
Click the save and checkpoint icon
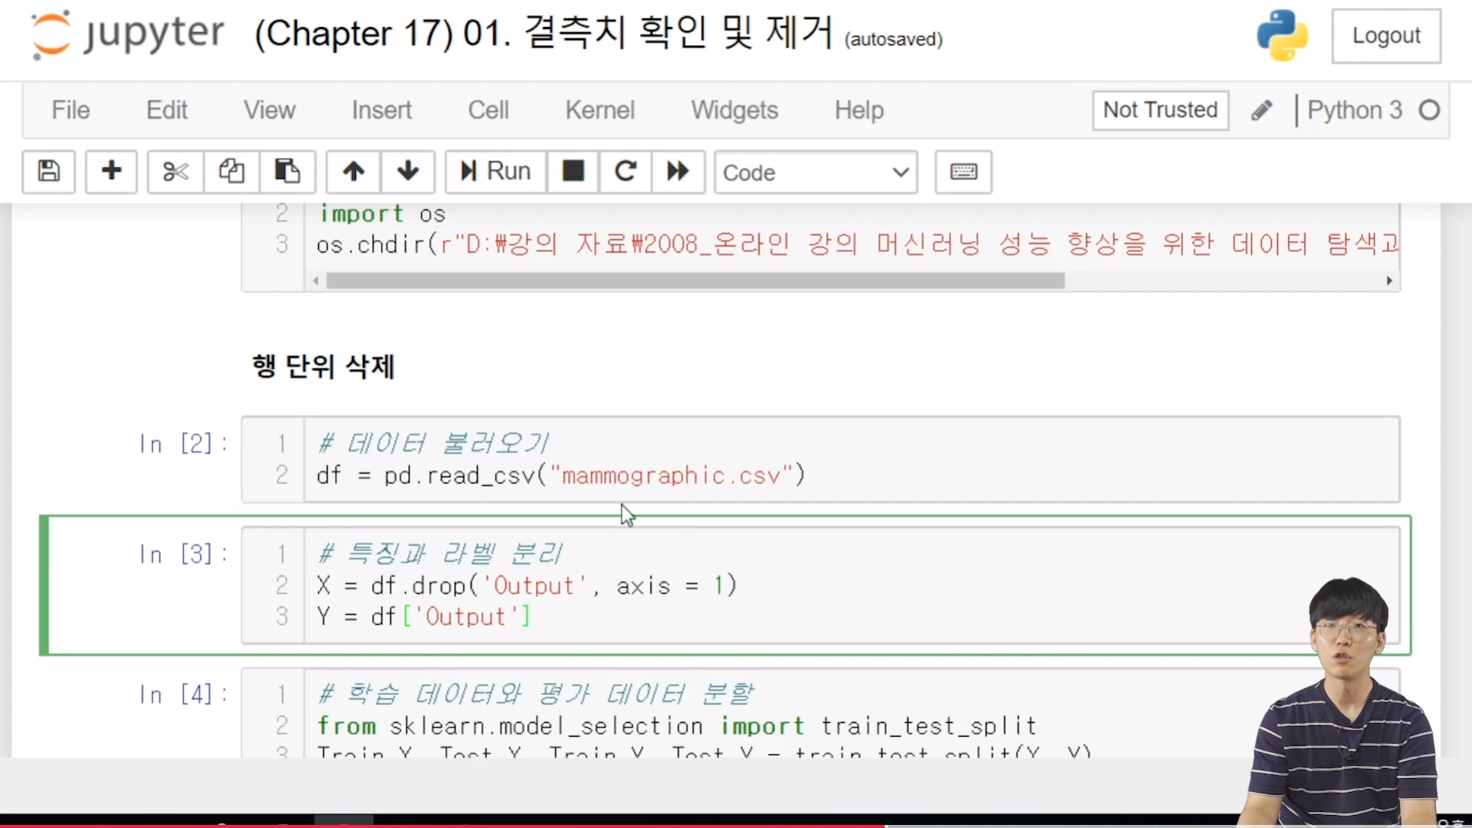coord(48,171)
